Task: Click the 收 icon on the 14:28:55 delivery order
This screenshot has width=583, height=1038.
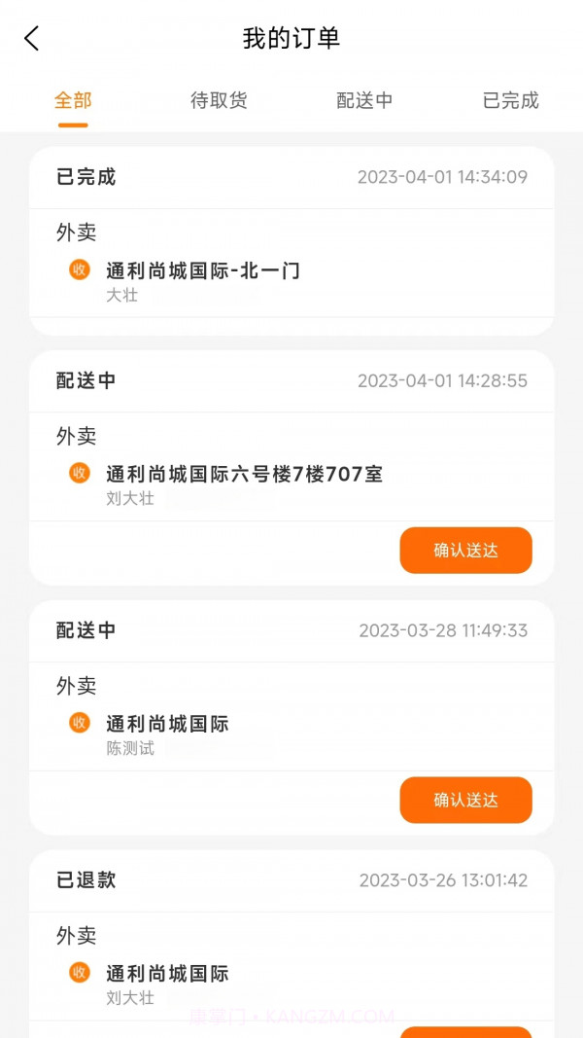Action: coord(78,475)
